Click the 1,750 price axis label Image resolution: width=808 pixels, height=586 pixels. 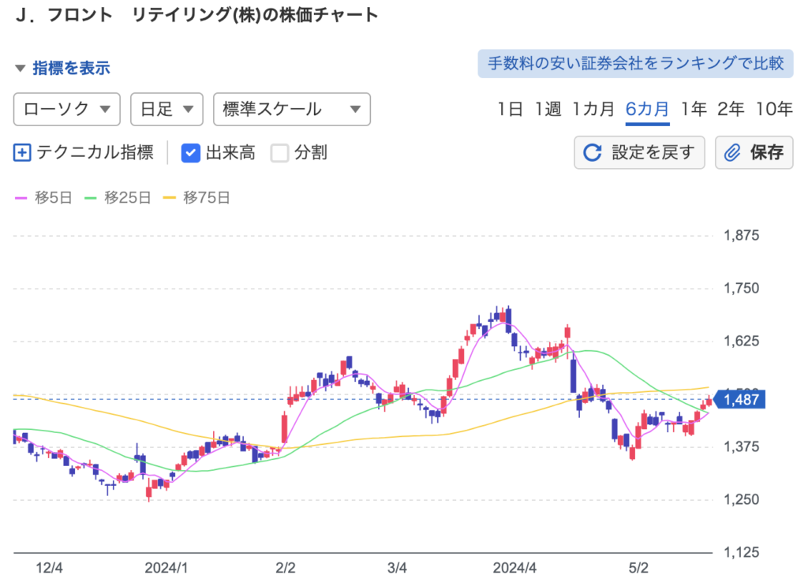pos(741,289)
